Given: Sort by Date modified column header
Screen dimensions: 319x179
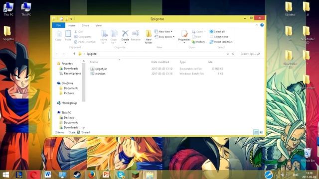Looking at the screenshot, I should [160, 62].
